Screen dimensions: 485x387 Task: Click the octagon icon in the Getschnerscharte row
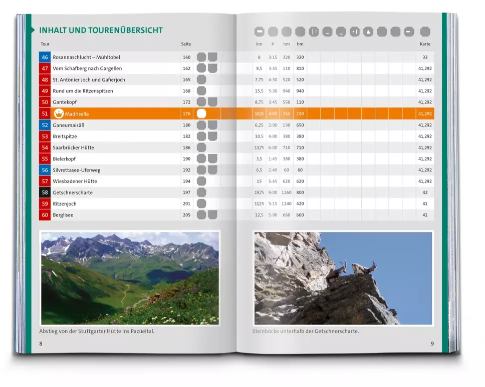(201, 192)
